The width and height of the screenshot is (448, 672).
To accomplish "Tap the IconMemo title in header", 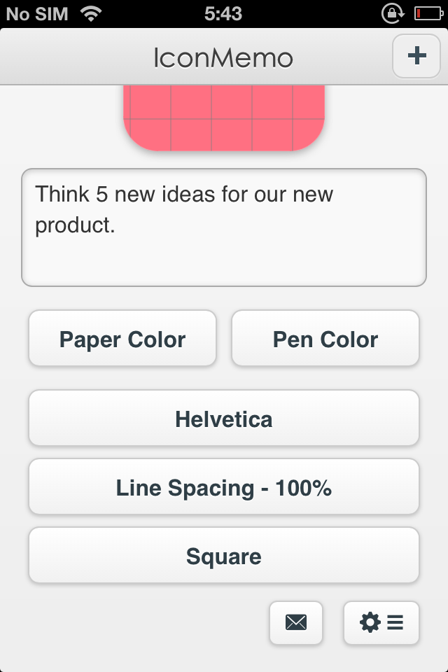I will coord(223,58).
